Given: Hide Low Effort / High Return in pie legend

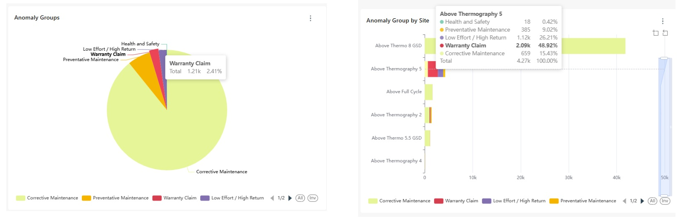Looking at the screenshot, I should pyautogui.click(x=232, y=198).
